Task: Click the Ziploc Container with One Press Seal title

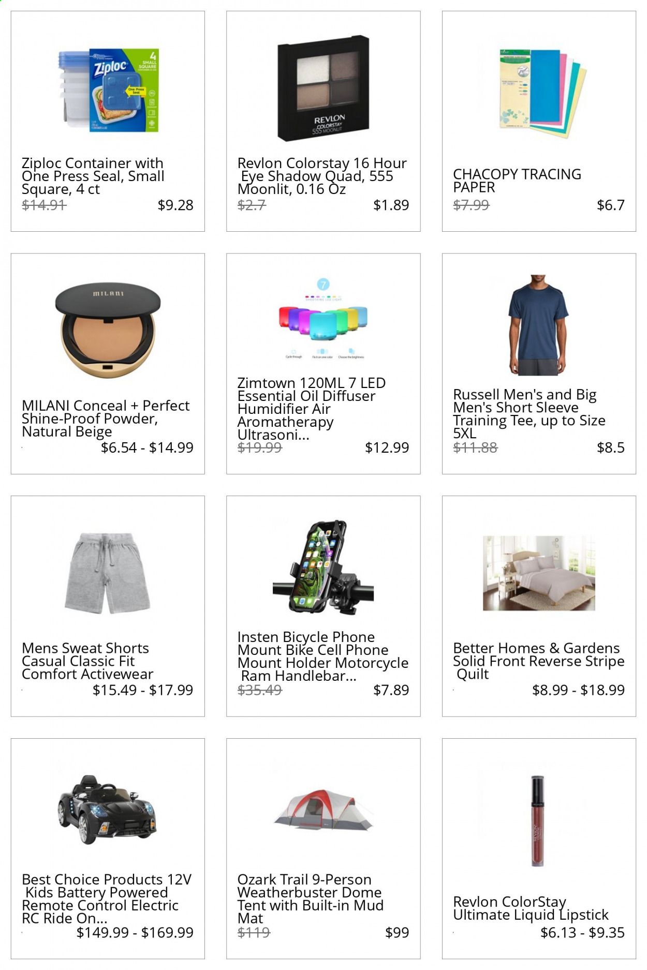Action: point(93,176)
